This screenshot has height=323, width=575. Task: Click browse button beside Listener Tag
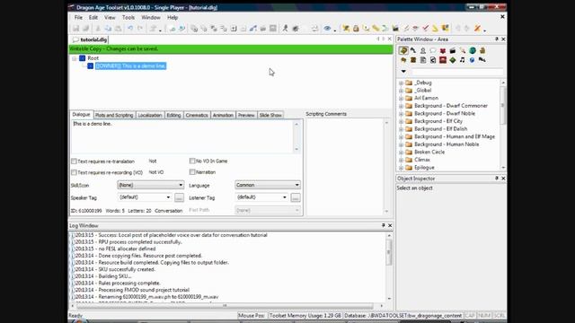(x=296, y=197)
